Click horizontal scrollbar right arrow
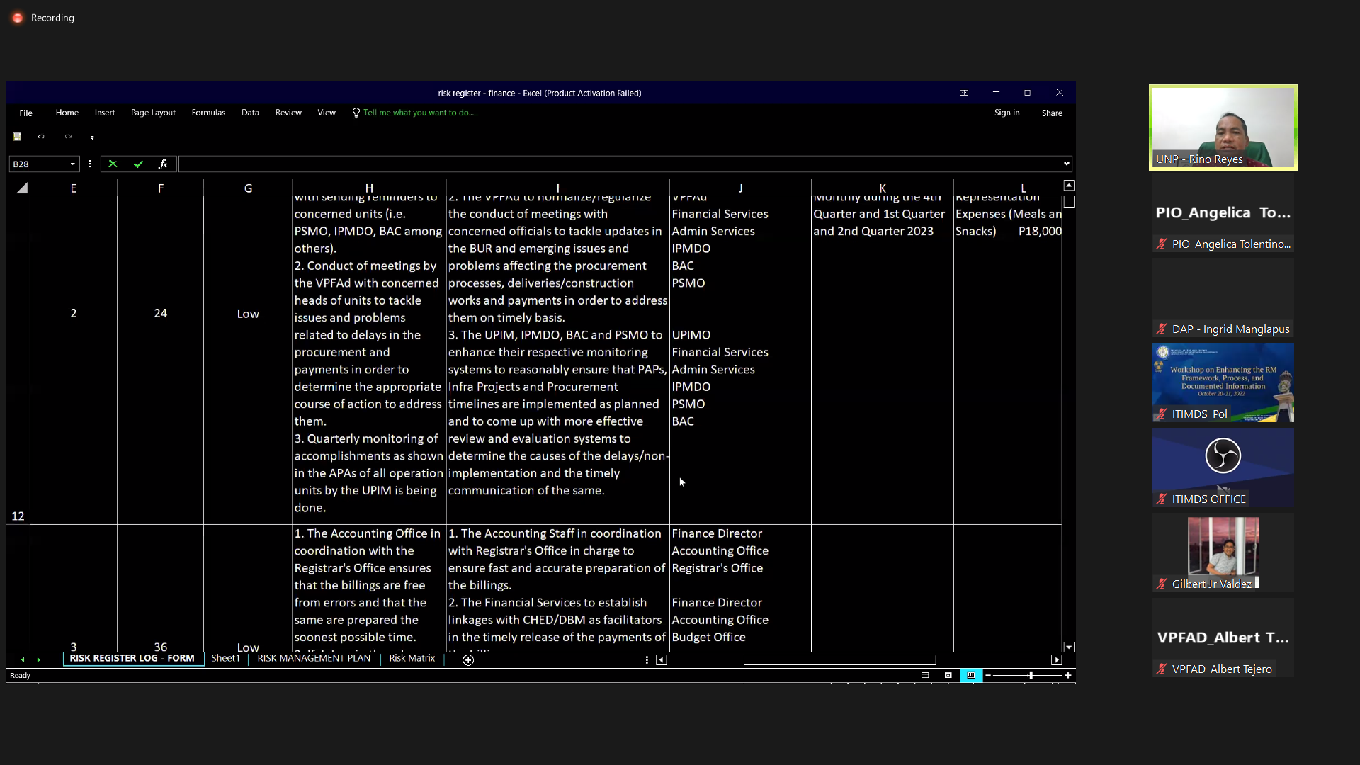The image size is (1360, 765). 1056,660
